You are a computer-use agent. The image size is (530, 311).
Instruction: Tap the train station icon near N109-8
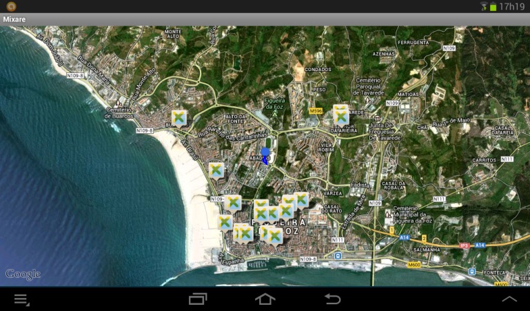337,255
